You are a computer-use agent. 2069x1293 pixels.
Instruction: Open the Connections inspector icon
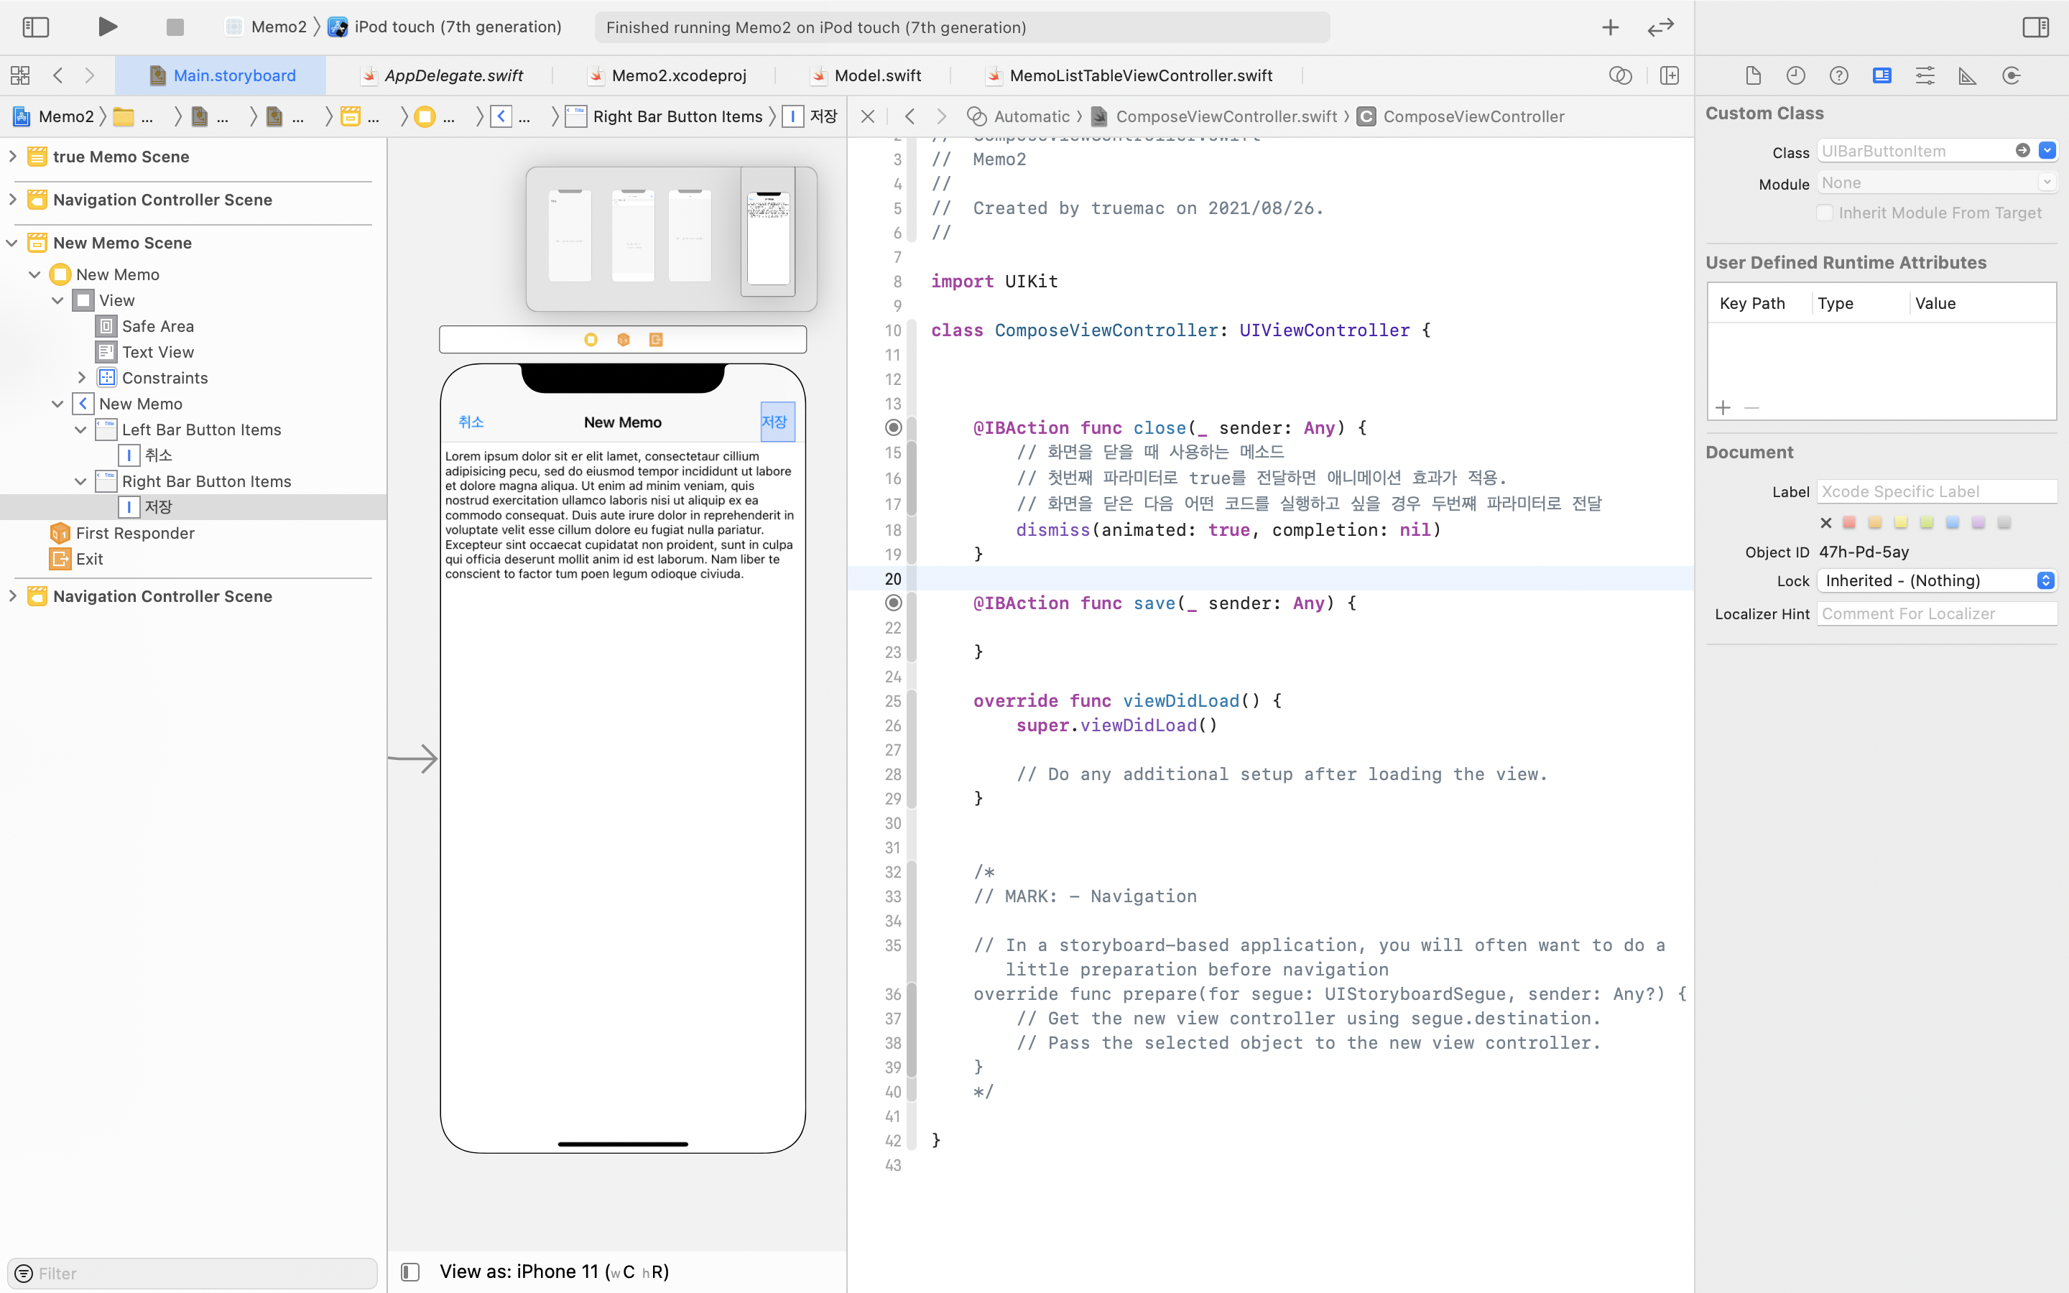2011,75
